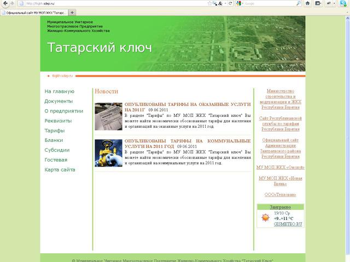The width and height of the screenshot is (350, 262).
Task: Open the 'Бланки' menu item
Action: point(54,140)
